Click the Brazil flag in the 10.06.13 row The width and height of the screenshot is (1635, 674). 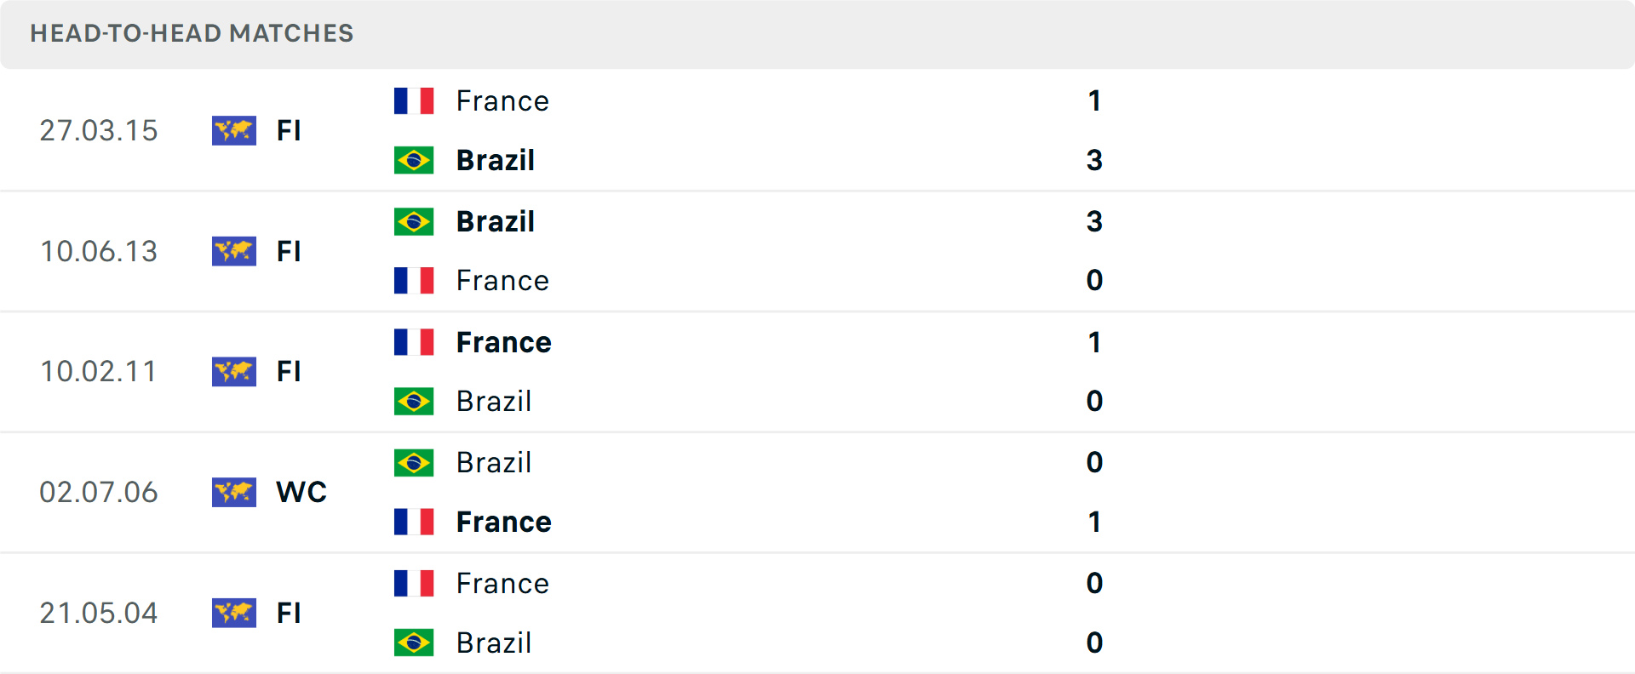(414, 220)
